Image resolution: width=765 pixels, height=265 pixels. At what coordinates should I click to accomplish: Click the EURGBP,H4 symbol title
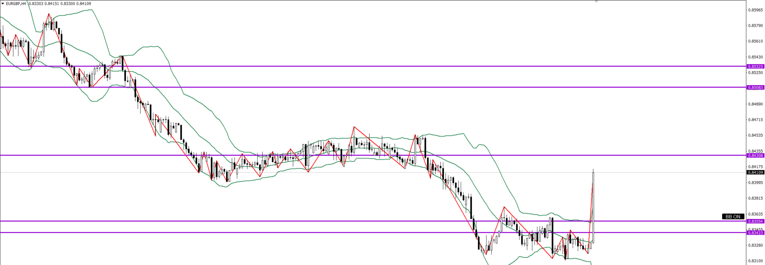16,4
